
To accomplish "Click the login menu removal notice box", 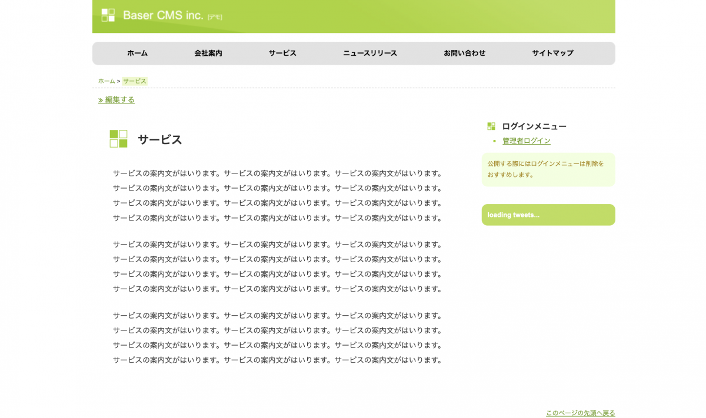I will 548,170.
